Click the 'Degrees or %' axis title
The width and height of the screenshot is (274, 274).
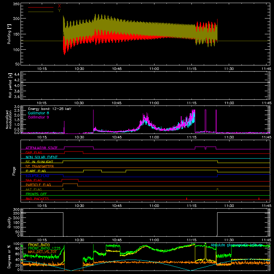9,257
